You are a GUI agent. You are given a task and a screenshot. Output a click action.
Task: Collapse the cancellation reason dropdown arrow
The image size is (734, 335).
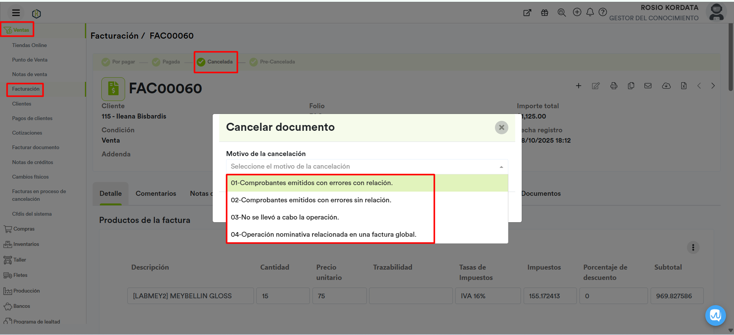[501, 167]
